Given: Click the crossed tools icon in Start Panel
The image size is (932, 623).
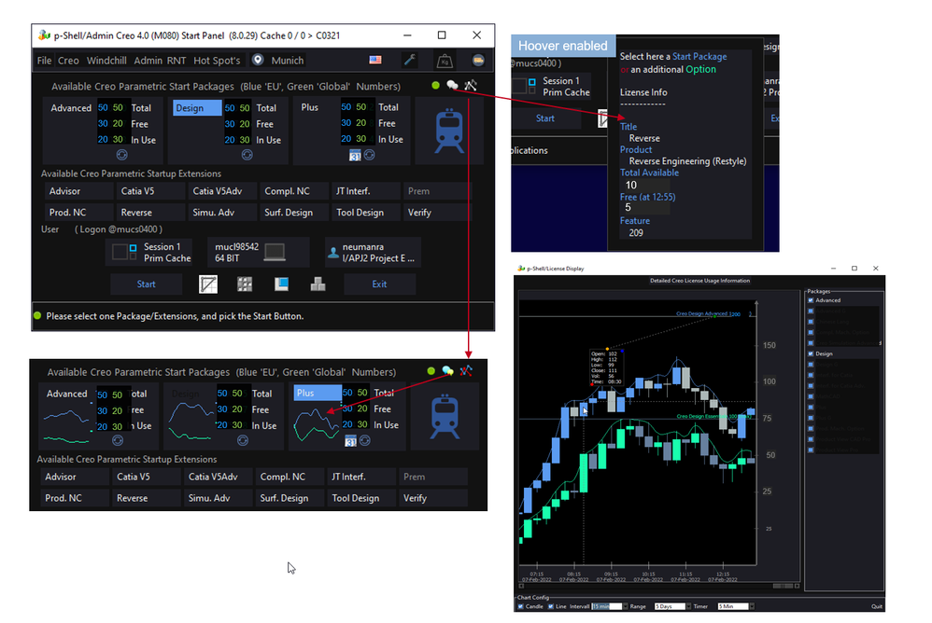Looking at the screenshot, I should pyautogui.click(x=470, y=86).
